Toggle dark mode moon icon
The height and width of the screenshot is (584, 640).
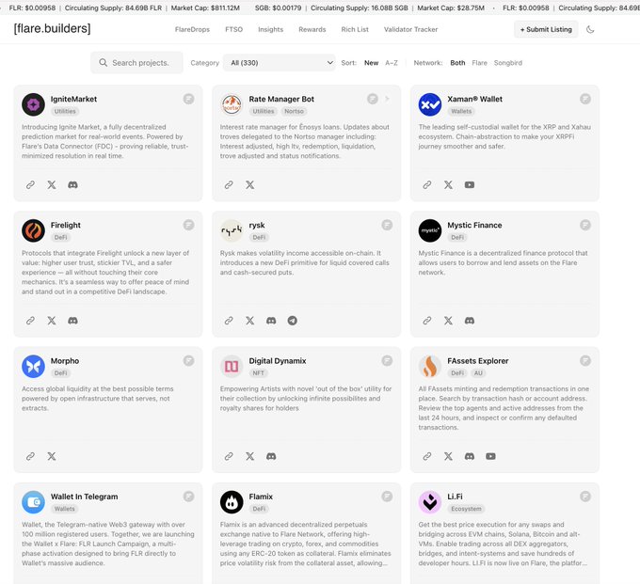(x=590, y=29)
